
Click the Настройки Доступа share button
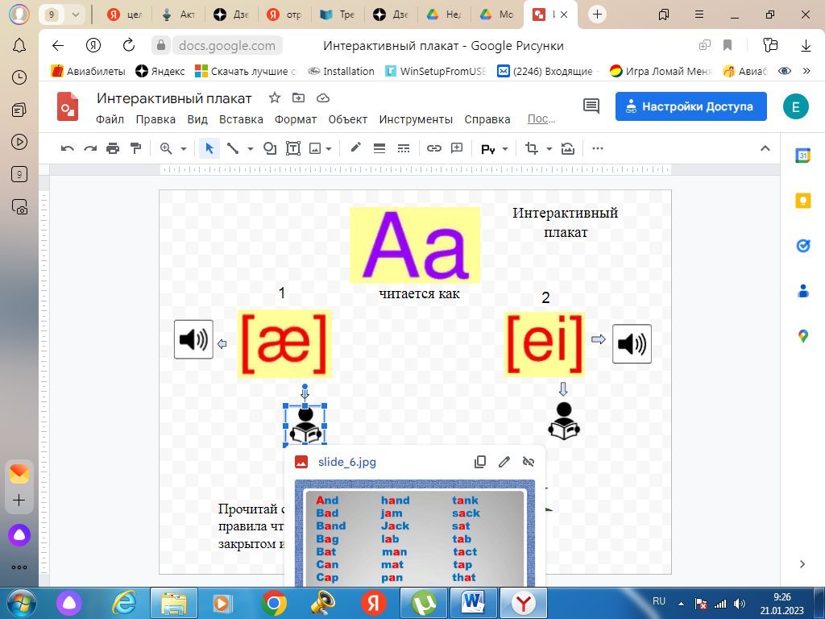coord(690,106)
